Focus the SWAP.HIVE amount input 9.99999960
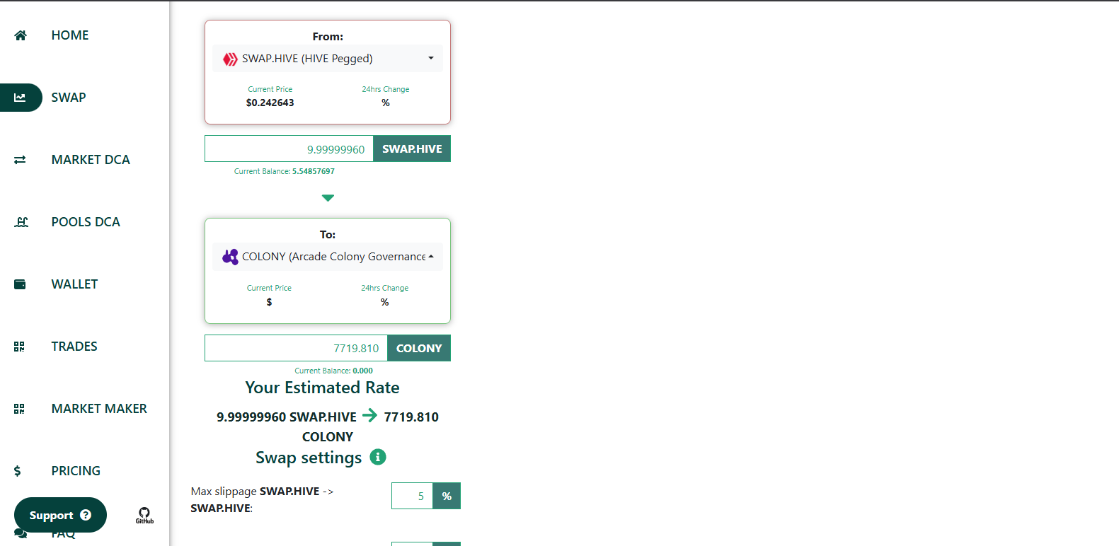 (x=289, y=149)
